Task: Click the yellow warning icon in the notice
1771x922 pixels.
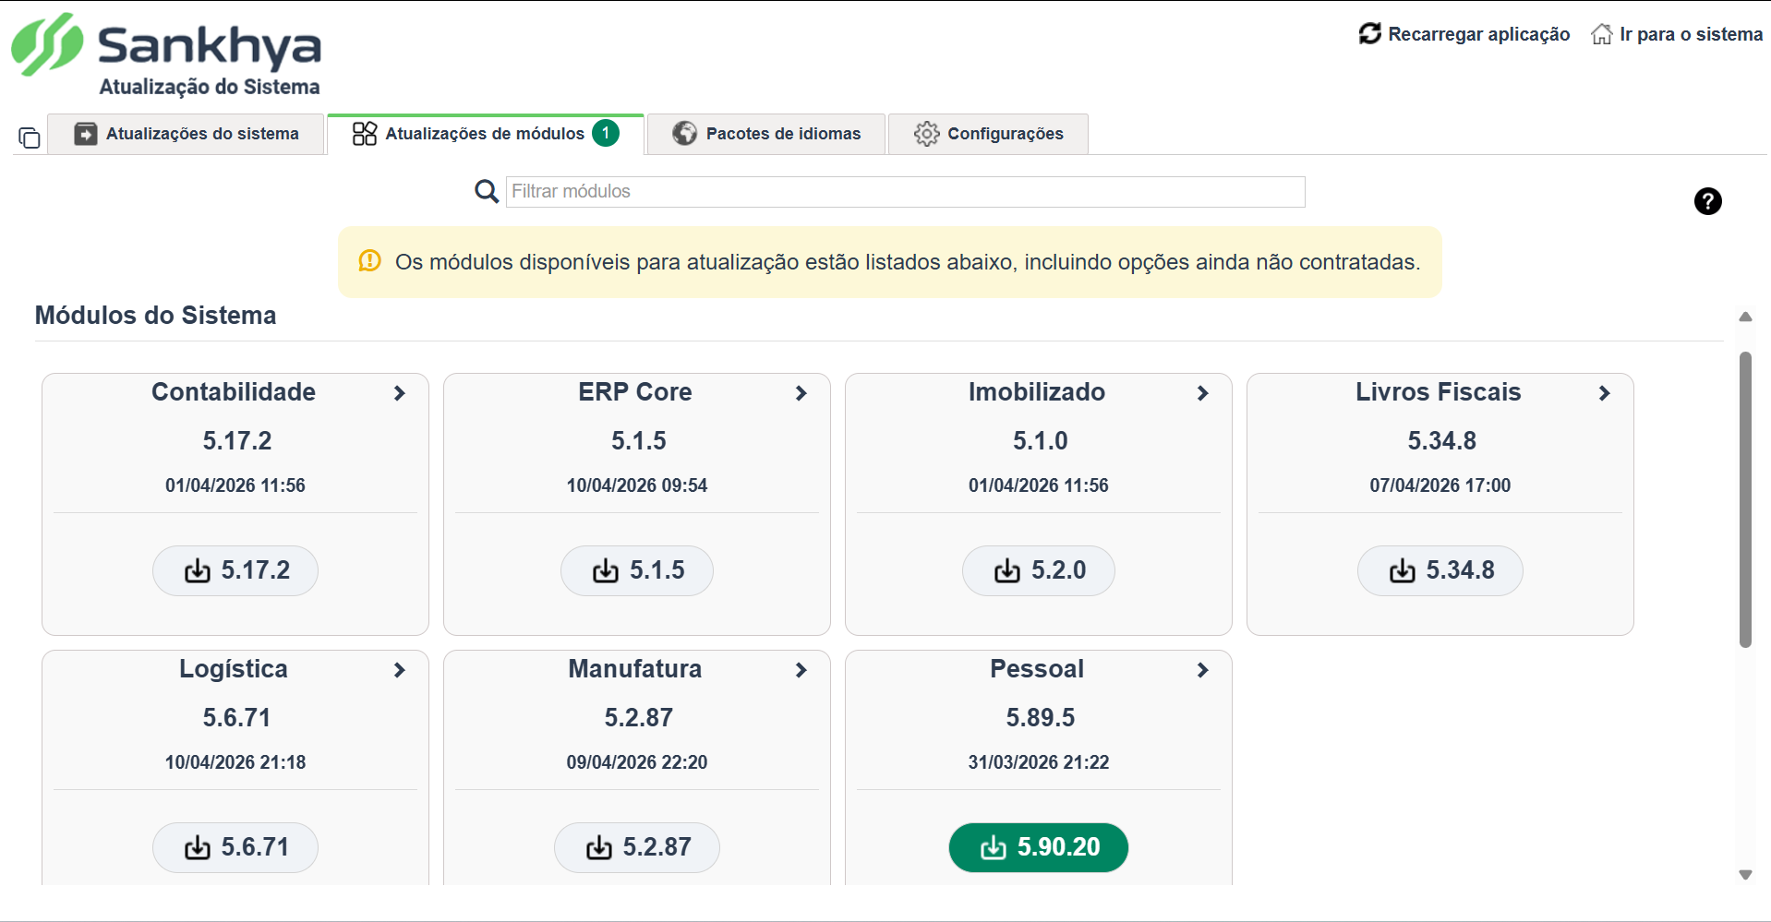Action: [370, 261]
